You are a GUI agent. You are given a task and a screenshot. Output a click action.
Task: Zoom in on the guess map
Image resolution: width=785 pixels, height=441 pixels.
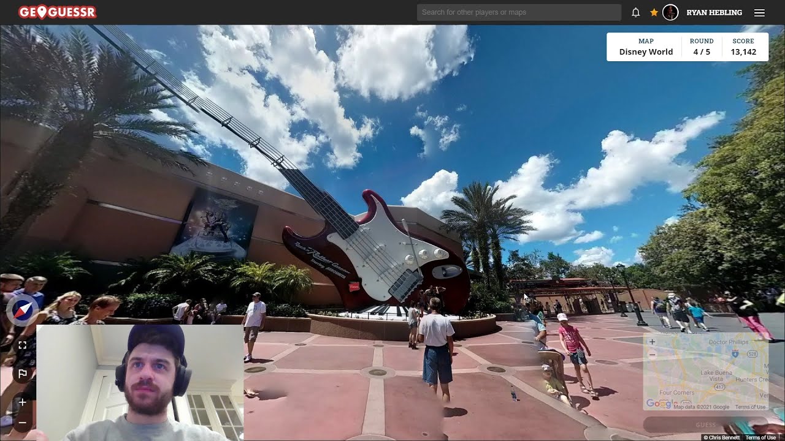(x=652, y=342)
